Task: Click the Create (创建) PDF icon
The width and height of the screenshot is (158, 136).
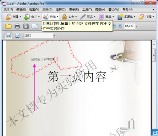Action: 8,17
